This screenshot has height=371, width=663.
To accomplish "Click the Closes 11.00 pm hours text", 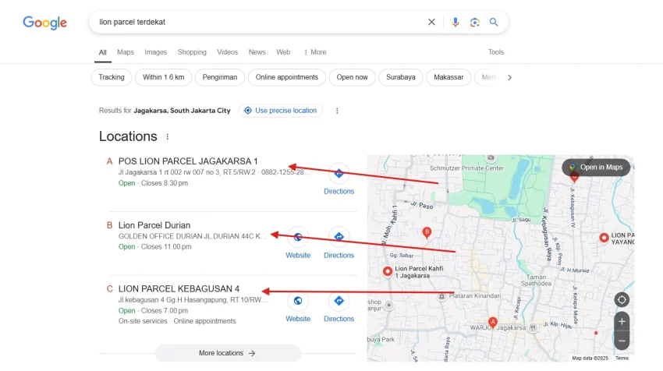I will click(166, 247).
